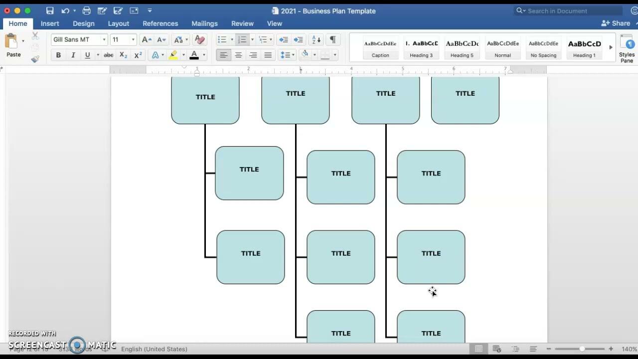
Task: Click the Sort A-Z icon
Action: coord(316,40)
